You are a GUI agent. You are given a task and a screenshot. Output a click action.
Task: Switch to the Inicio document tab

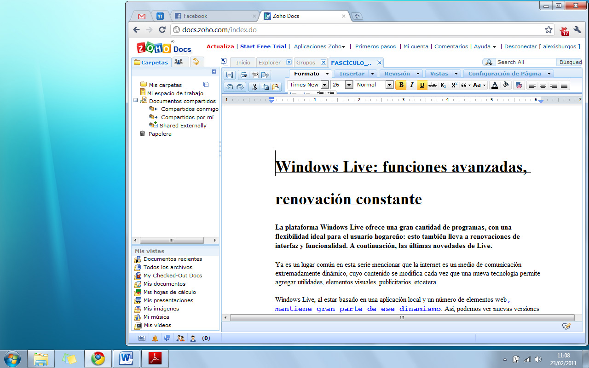pos(243,63)
